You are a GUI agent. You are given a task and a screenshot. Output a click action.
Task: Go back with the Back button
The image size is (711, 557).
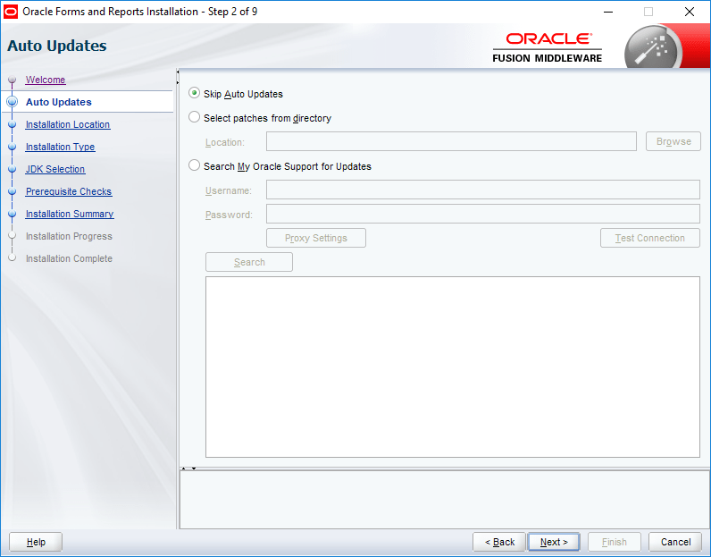pyautogui.click(x=499, y=542)
